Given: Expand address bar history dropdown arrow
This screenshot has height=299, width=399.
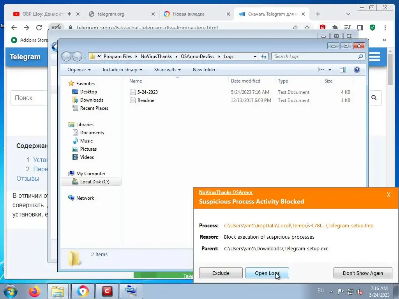Looking at the screenshot, I should pyautogui.click(x=255, y=56).
